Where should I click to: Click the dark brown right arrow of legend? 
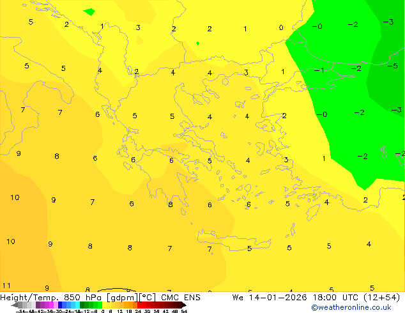(183, 305)
